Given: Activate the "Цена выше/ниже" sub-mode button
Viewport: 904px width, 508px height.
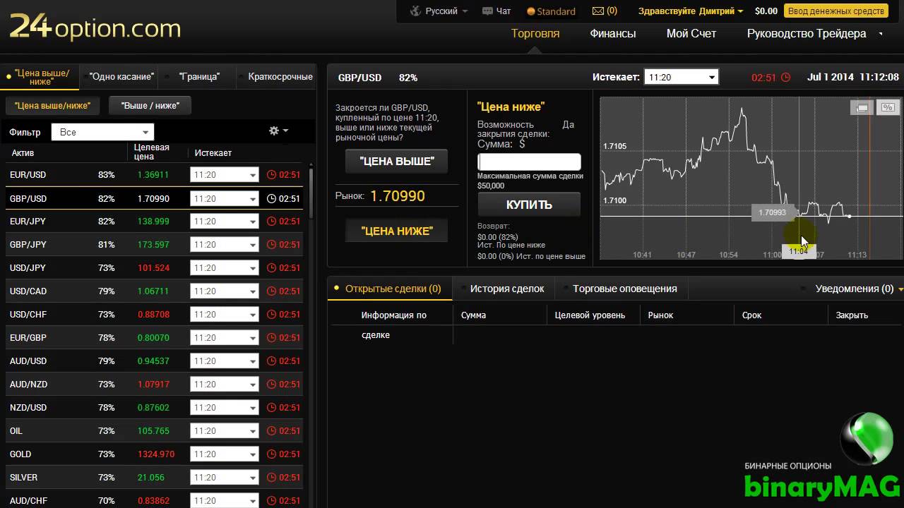Looking at the screenshot, I should [x=53, y=106].
